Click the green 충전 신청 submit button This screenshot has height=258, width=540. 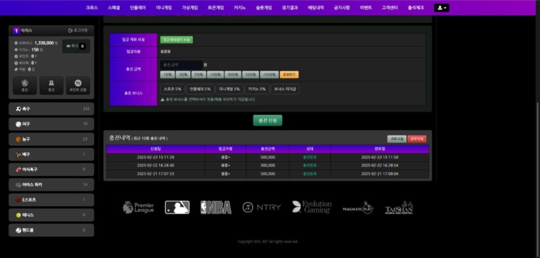267,120
